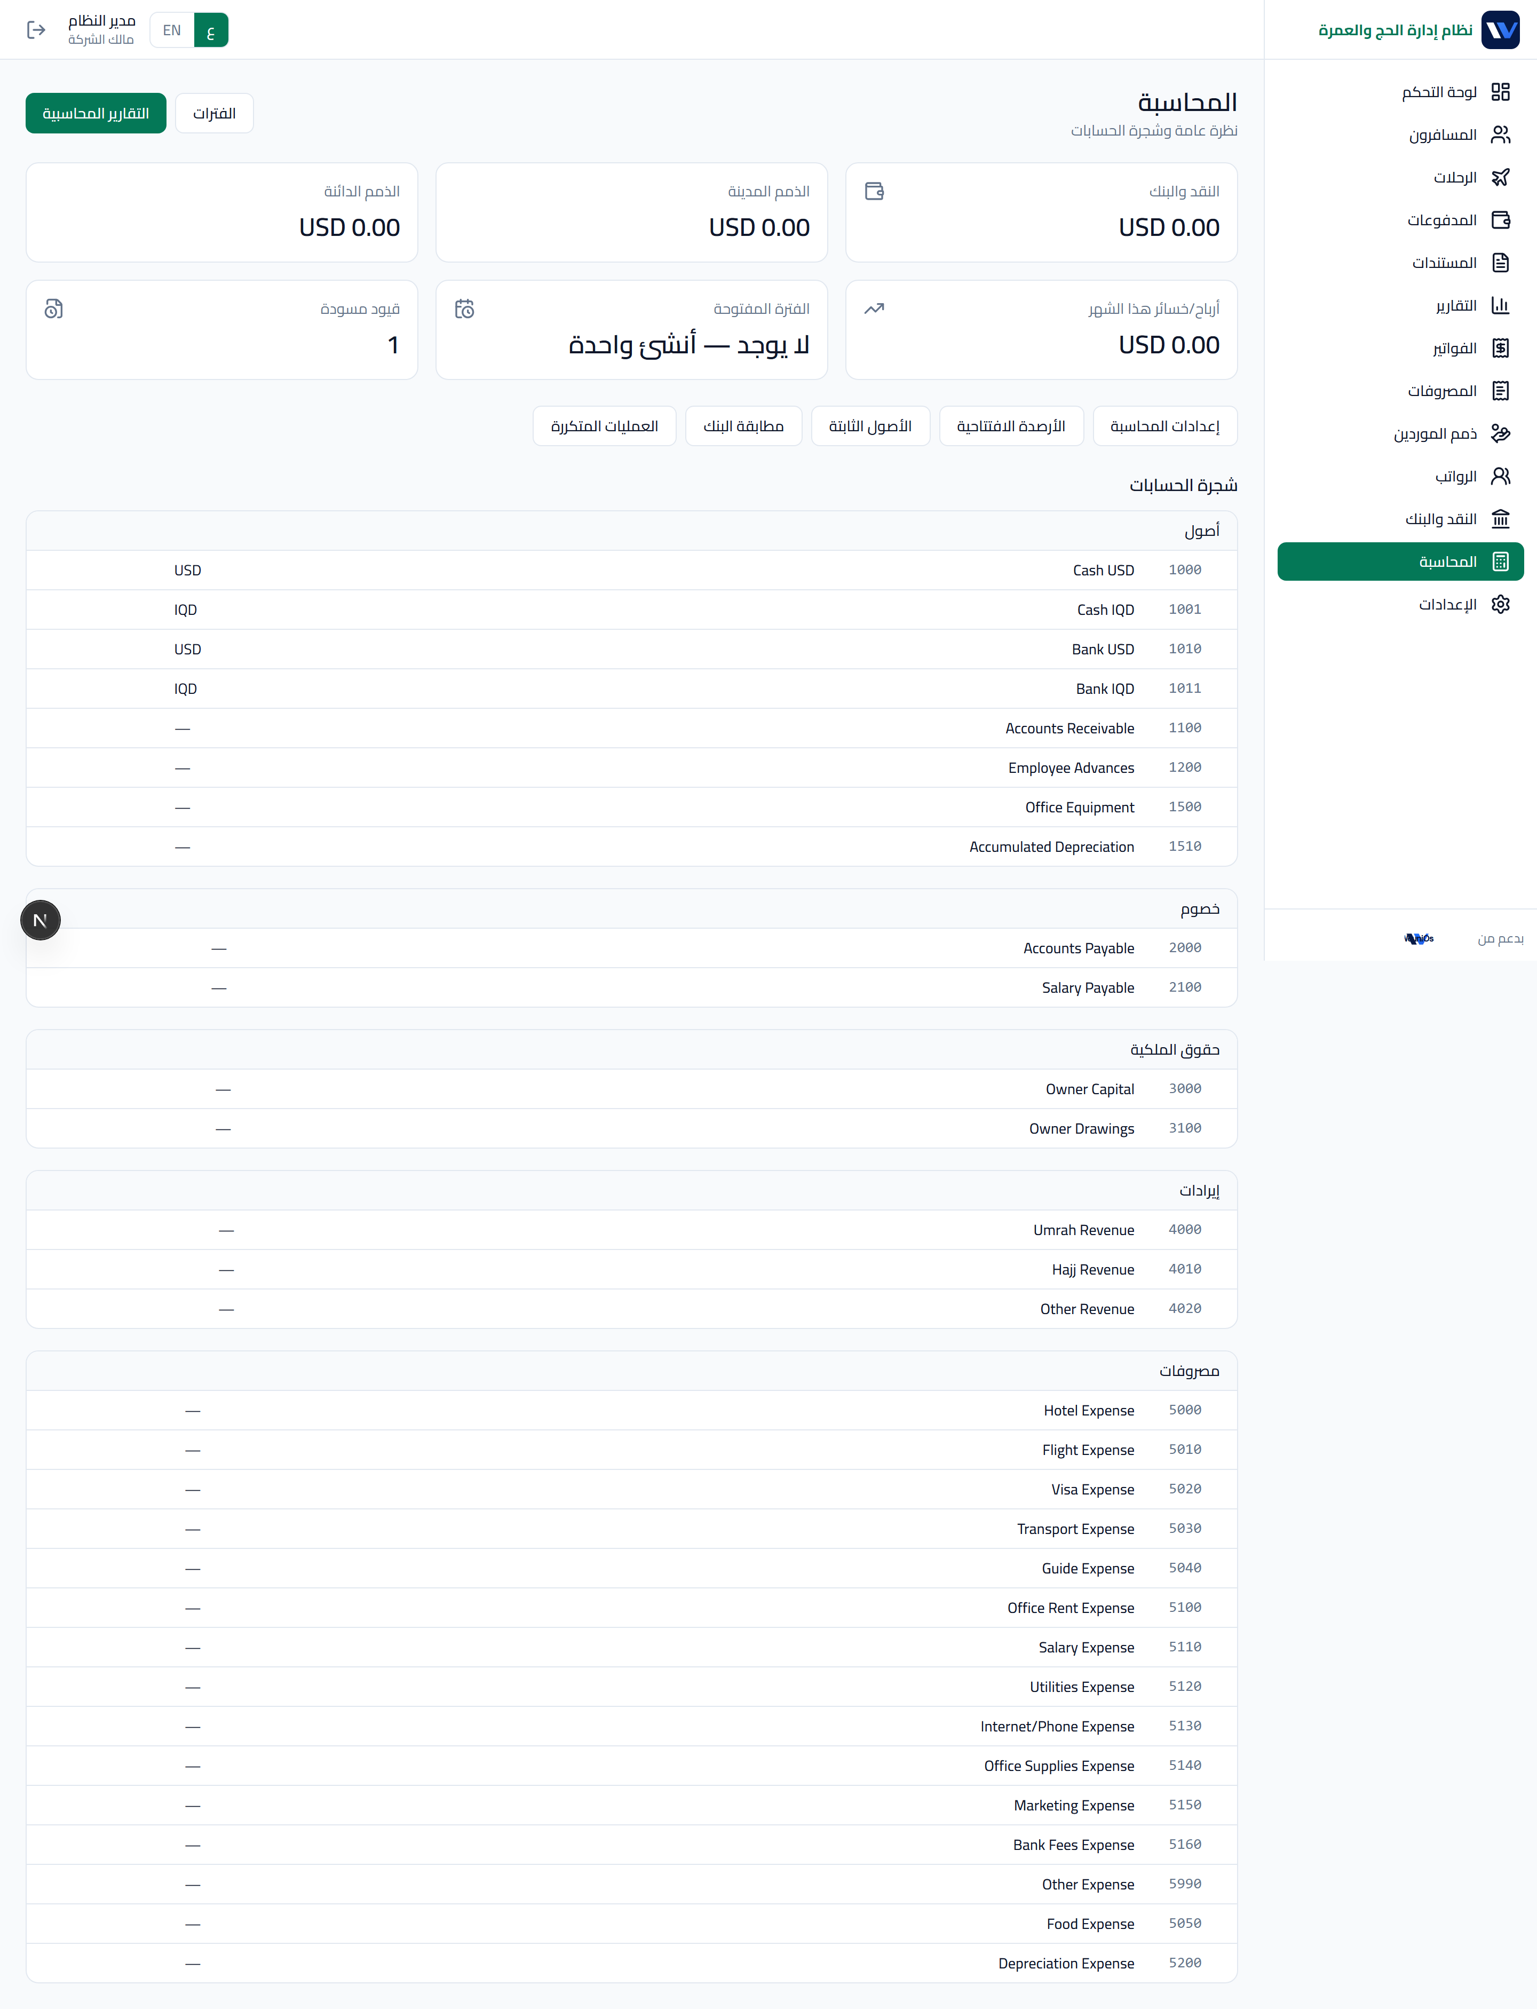
Task: Select the Hajj Revenue account row
Action: click(631, 1269)
